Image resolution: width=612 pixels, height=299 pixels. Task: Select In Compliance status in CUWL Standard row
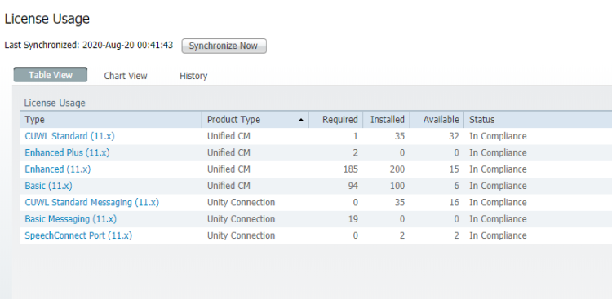[x=498, y=136]
